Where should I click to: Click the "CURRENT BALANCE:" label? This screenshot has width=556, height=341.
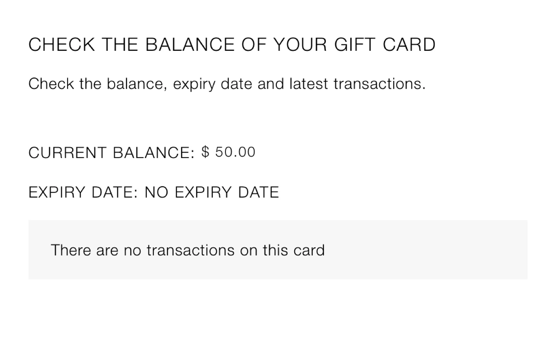point(112,153)
